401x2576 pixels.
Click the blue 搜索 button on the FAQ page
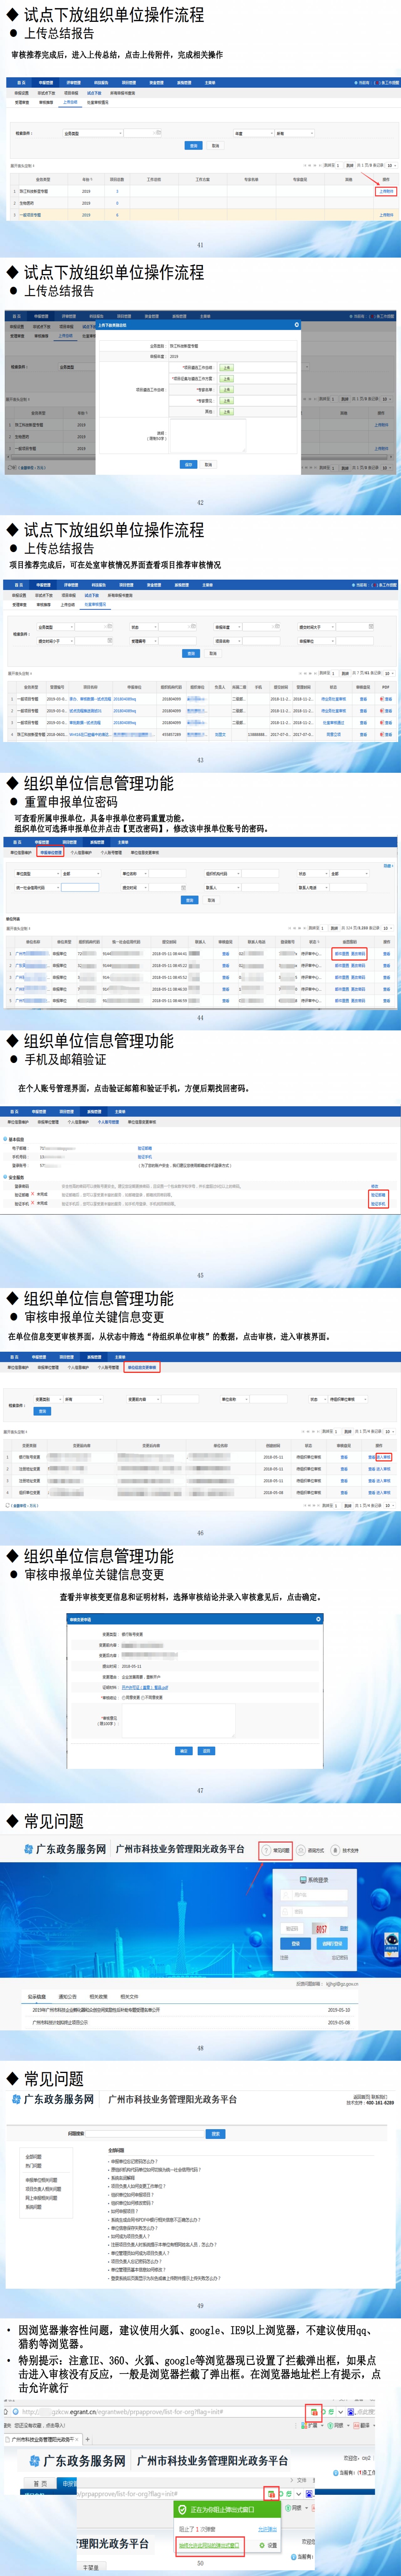[215, 2134]
